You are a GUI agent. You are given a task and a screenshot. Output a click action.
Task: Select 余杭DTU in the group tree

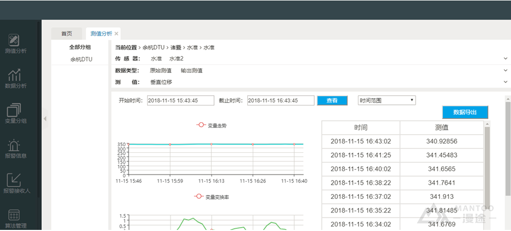click(81, 59)
